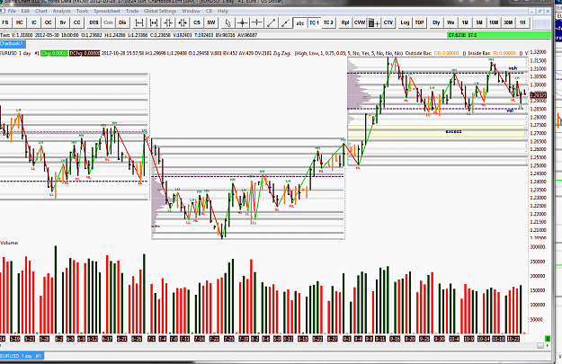Screen dimensions: 562x364
Task: Click the FS toolbar button
Action: 5,22
